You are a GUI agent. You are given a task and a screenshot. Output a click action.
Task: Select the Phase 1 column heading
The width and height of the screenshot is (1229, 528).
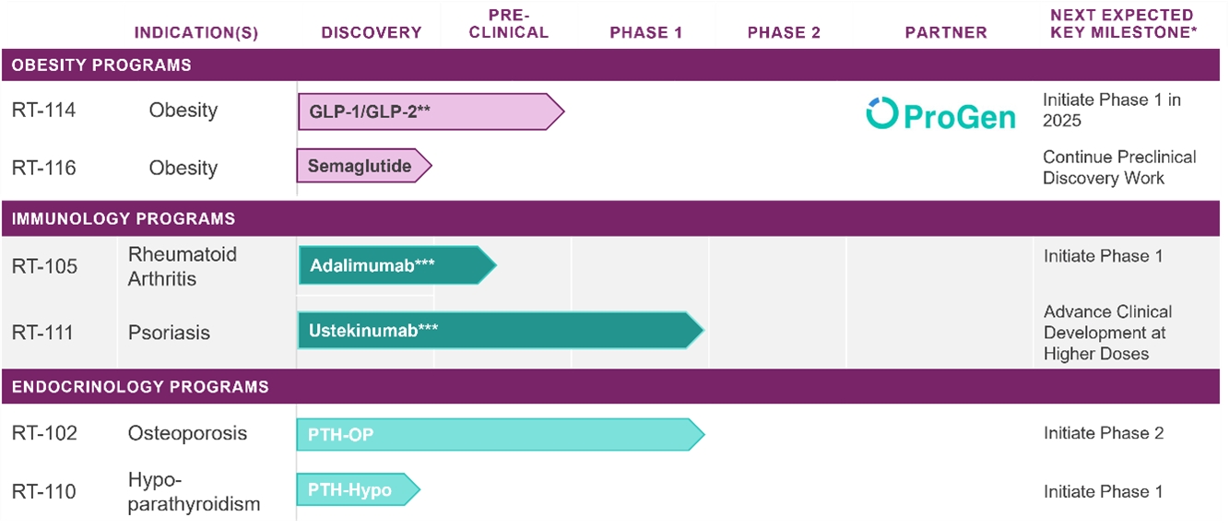(646, 32)
